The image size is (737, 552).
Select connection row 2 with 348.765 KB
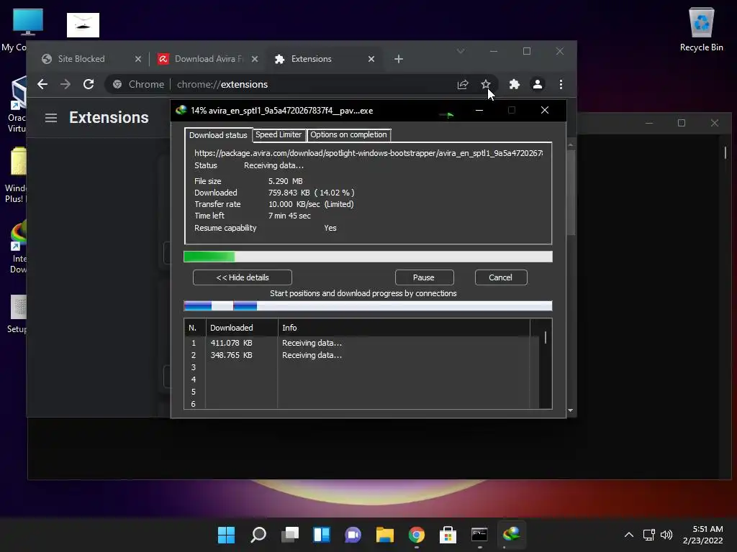pos(362,355)
